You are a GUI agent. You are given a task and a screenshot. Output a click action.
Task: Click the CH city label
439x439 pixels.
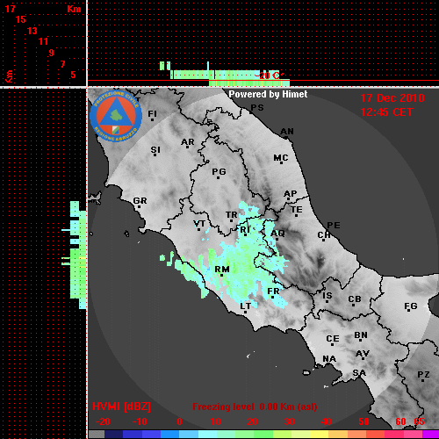tap(324, 235)
